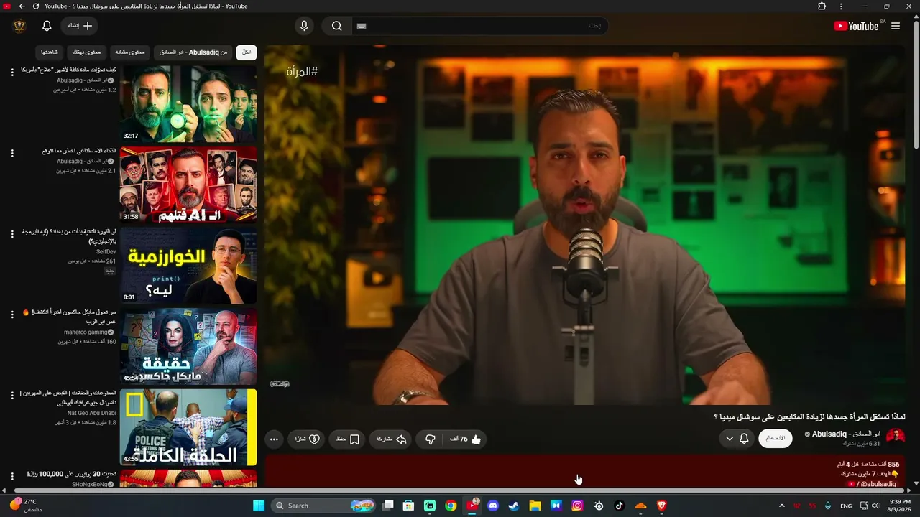Viewport: 920px width, 517px height.
Task: Open the account avatar menu
Action: (19, 26)
